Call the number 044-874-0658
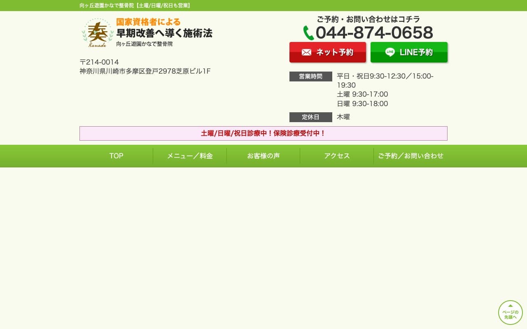527x329 pixels. (374, 33)
